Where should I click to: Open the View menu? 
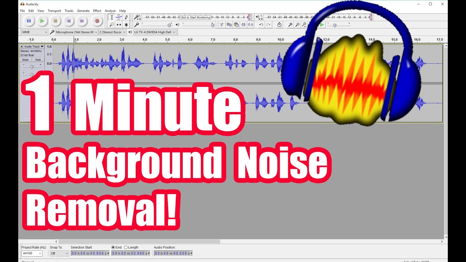(x=41, y=11)
